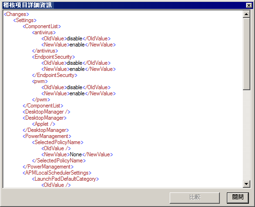Click the NewValue None line
The width and height of the screenshot is (255, 207).
pyautogui.click(x=77, y=154)
